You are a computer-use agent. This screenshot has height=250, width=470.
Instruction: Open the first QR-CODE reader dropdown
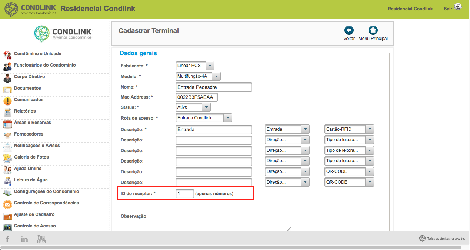point(349,171)
